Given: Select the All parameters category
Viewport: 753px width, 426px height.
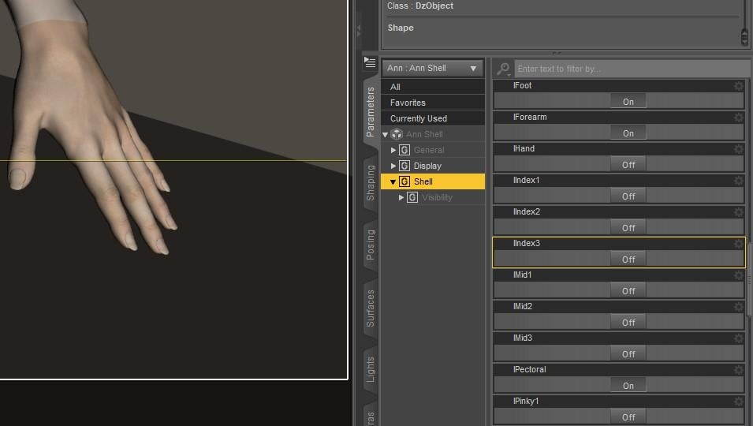Looking at the screenshot, I should click(433, 87).
